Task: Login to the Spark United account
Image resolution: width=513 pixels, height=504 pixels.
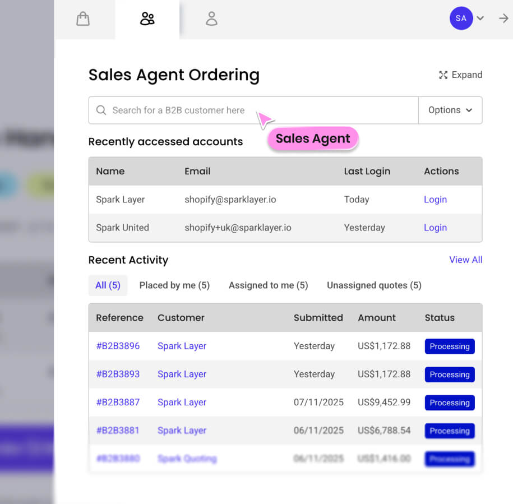Action: [435, 228]
